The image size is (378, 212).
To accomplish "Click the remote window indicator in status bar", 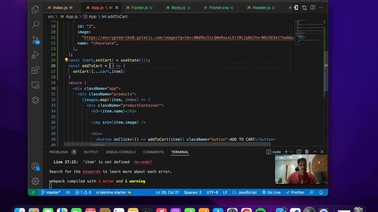I will tap(33, 193).
